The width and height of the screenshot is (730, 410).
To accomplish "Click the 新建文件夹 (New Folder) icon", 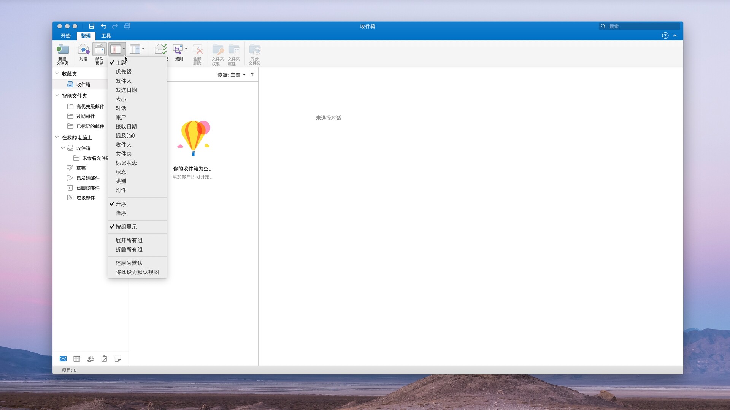I will click(63, 53).
